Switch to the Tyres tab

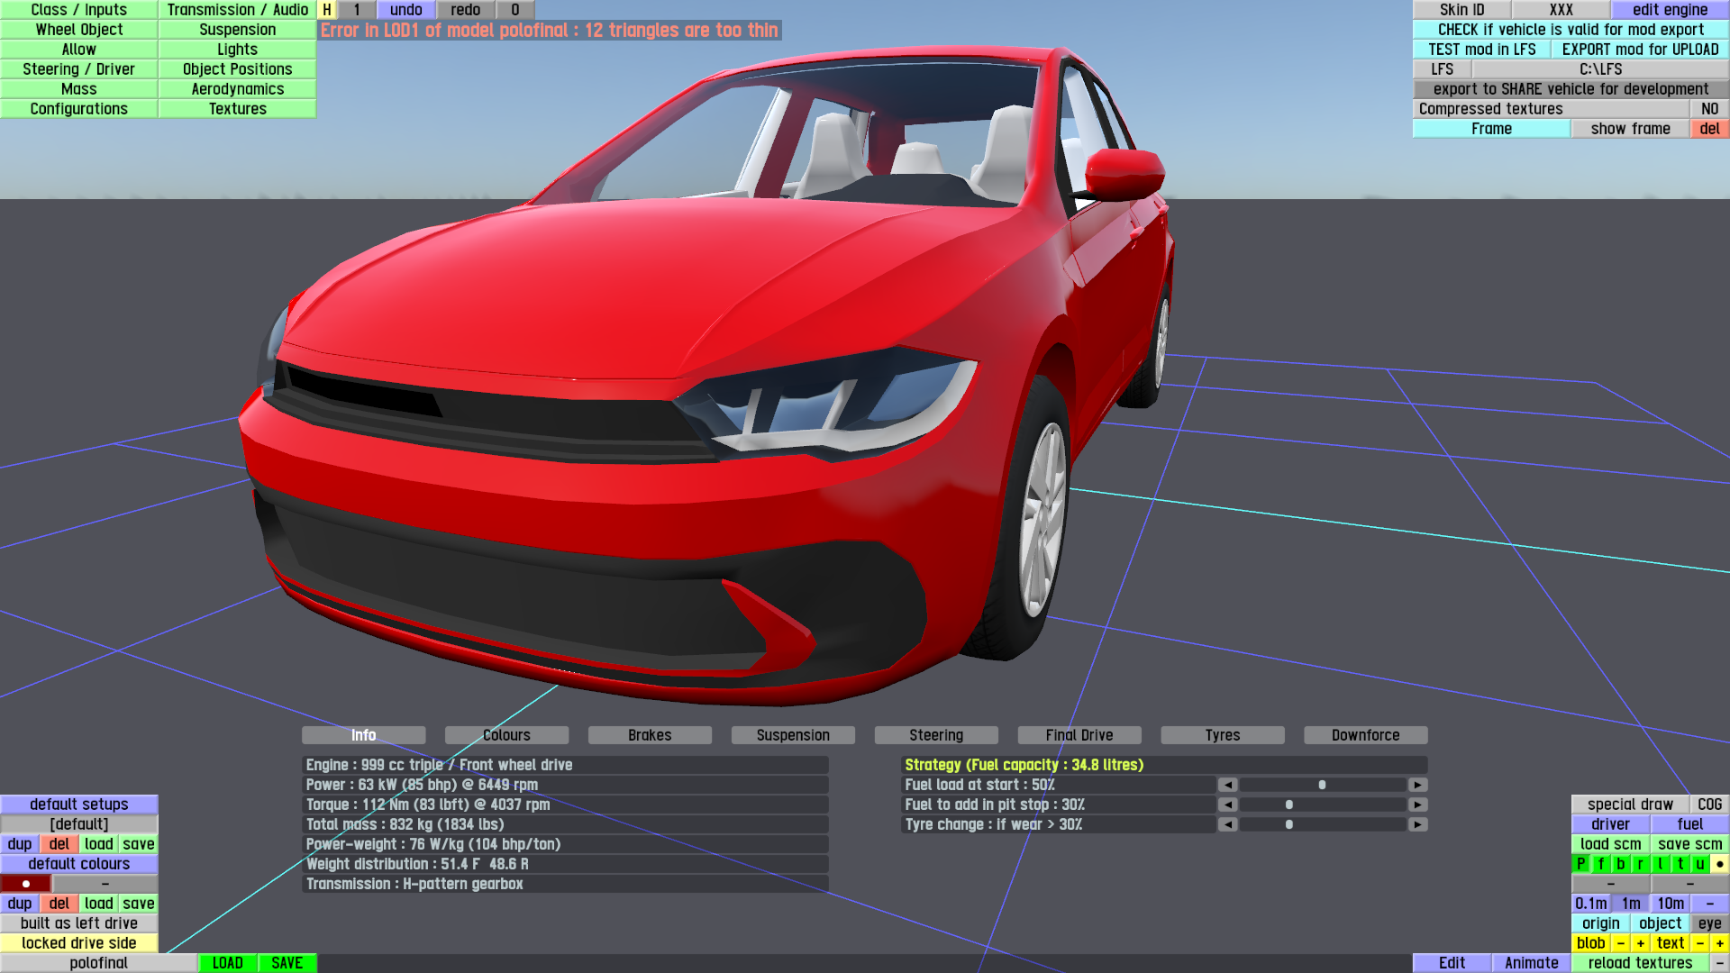(x=1222, y=735)
